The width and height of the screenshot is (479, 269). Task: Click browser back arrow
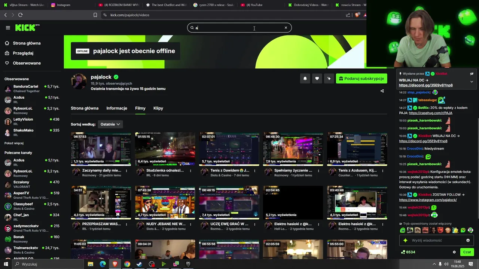point(5,15)
